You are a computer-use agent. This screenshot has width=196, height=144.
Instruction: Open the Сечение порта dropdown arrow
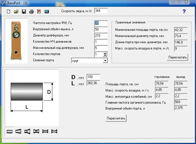(105, 61)
